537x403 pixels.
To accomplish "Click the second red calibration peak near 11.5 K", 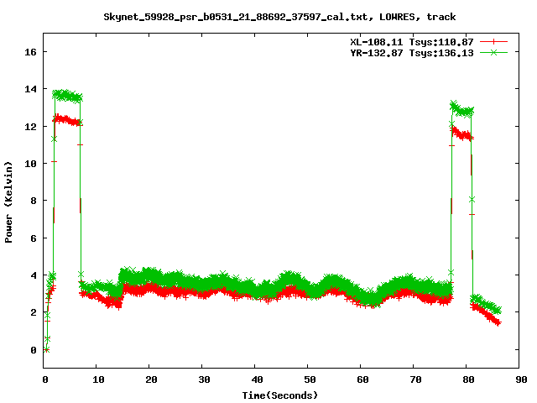I will [x=462, y=133].
